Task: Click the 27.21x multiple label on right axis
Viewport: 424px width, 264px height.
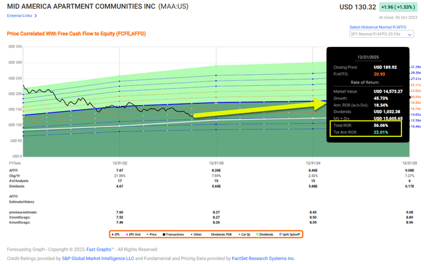Action: pyautogui.click(x=416, y=79)
